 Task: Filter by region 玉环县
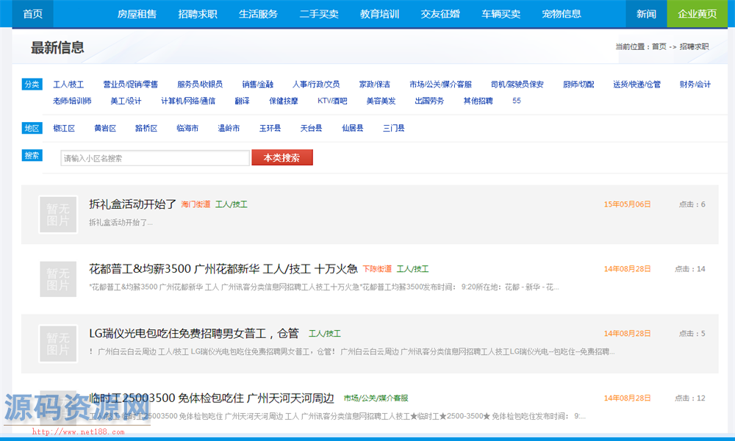tap(270, 129)
